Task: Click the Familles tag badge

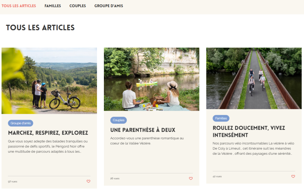Action: (x=221, y=118)
